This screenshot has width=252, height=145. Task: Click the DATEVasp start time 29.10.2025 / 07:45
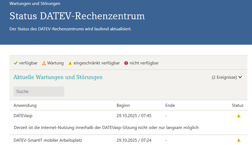pos(134,116)
